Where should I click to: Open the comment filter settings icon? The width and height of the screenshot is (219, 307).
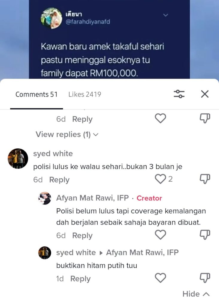179,94
